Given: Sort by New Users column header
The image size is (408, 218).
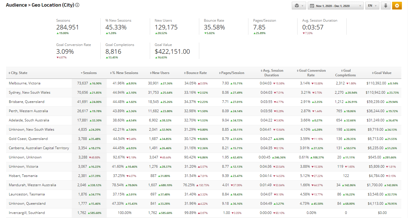Looking at the screenshot, I should click(x=160, y=73).
